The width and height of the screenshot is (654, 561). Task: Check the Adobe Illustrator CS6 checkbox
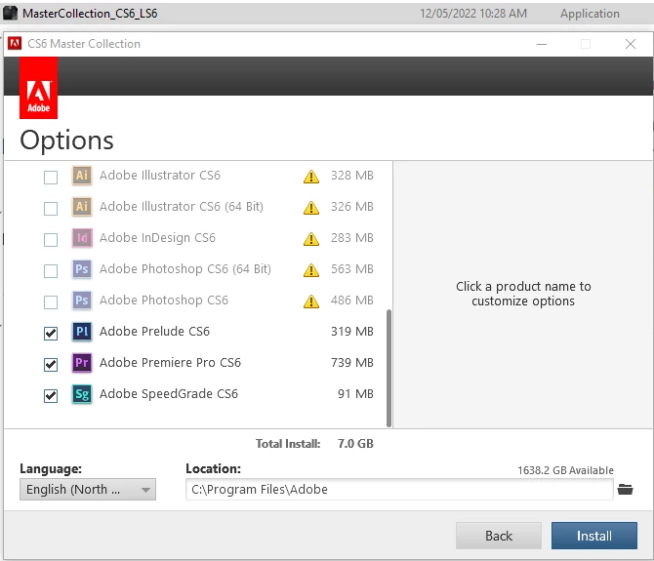coord(51,178)
